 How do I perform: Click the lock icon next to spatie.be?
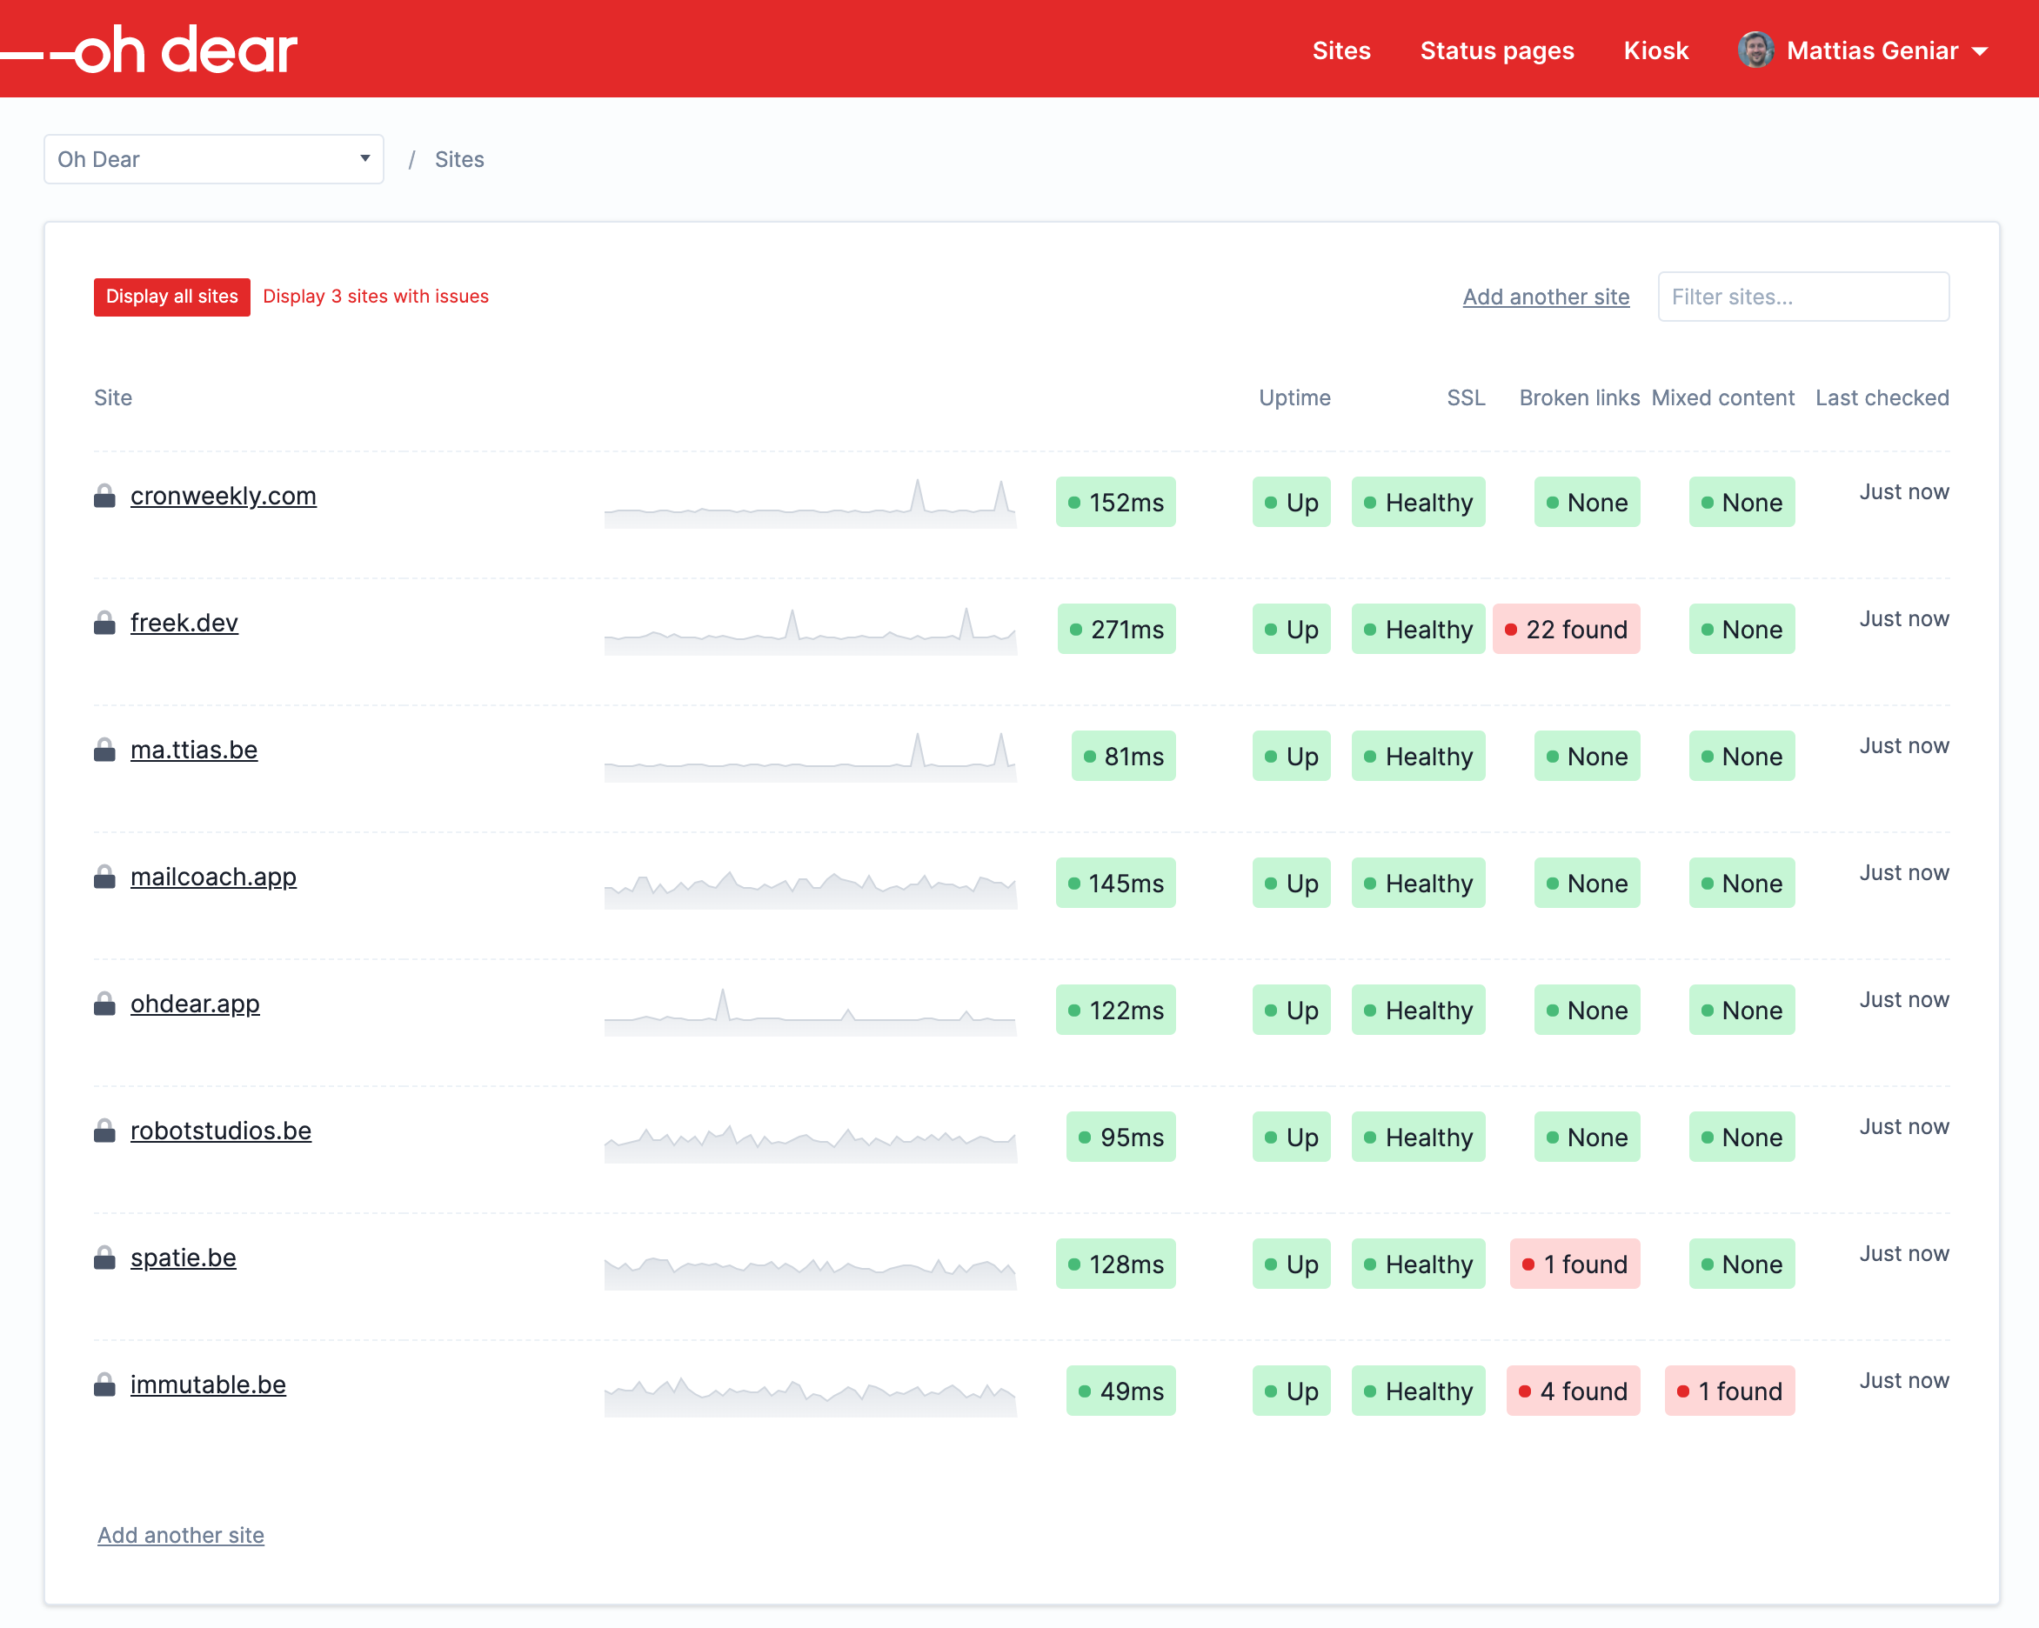click(104, 1259)
